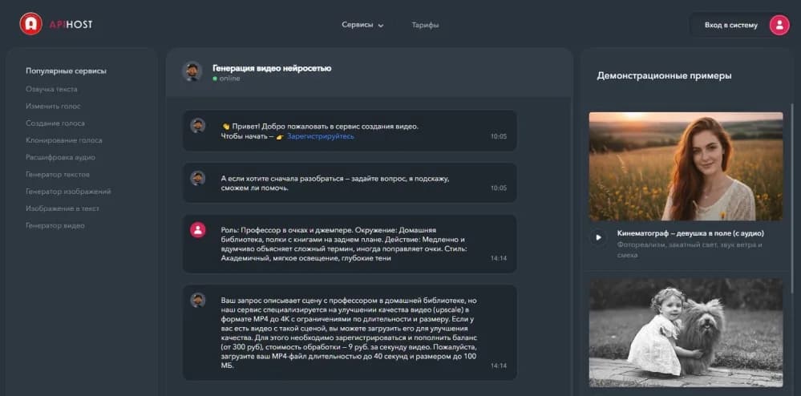
Task: Open the Тарифы page
Action: pyautogui.click(x=425, y=25)
